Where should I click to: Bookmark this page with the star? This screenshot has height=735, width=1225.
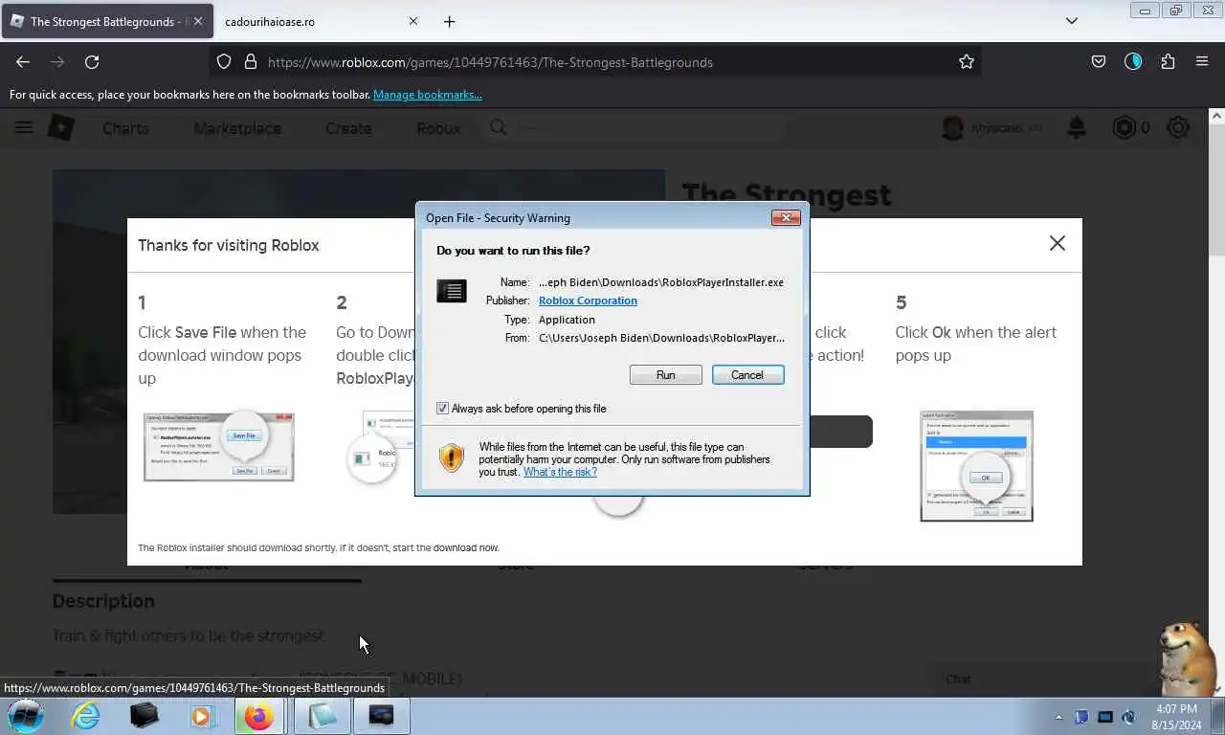click(x=967, y=61)
